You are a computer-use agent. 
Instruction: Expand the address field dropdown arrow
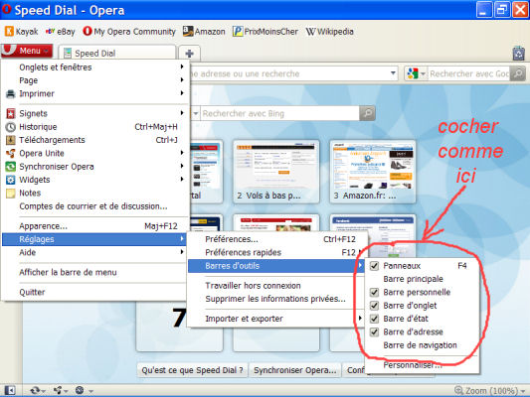click(393, 73)
